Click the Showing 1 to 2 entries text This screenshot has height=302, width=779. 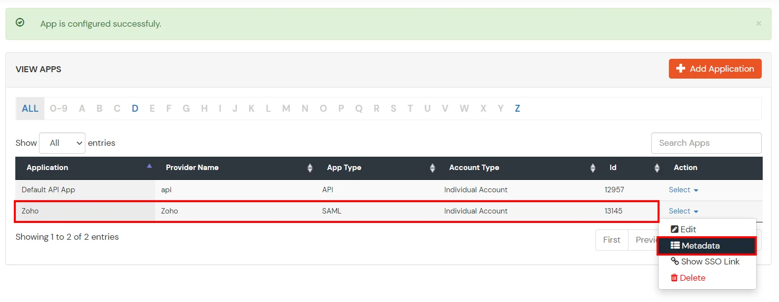(67, 237)
